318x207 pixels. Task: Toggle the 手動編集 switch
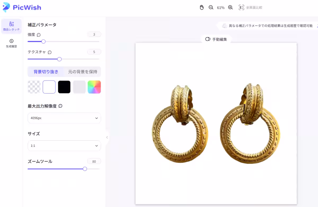(208, 39)
